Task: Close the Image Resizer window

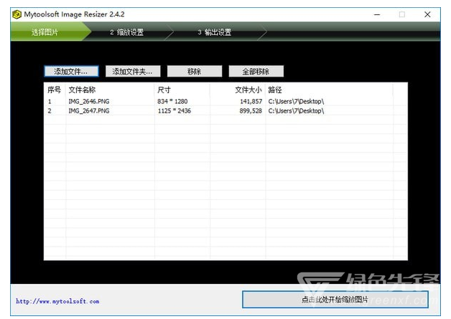Action: 427,14
